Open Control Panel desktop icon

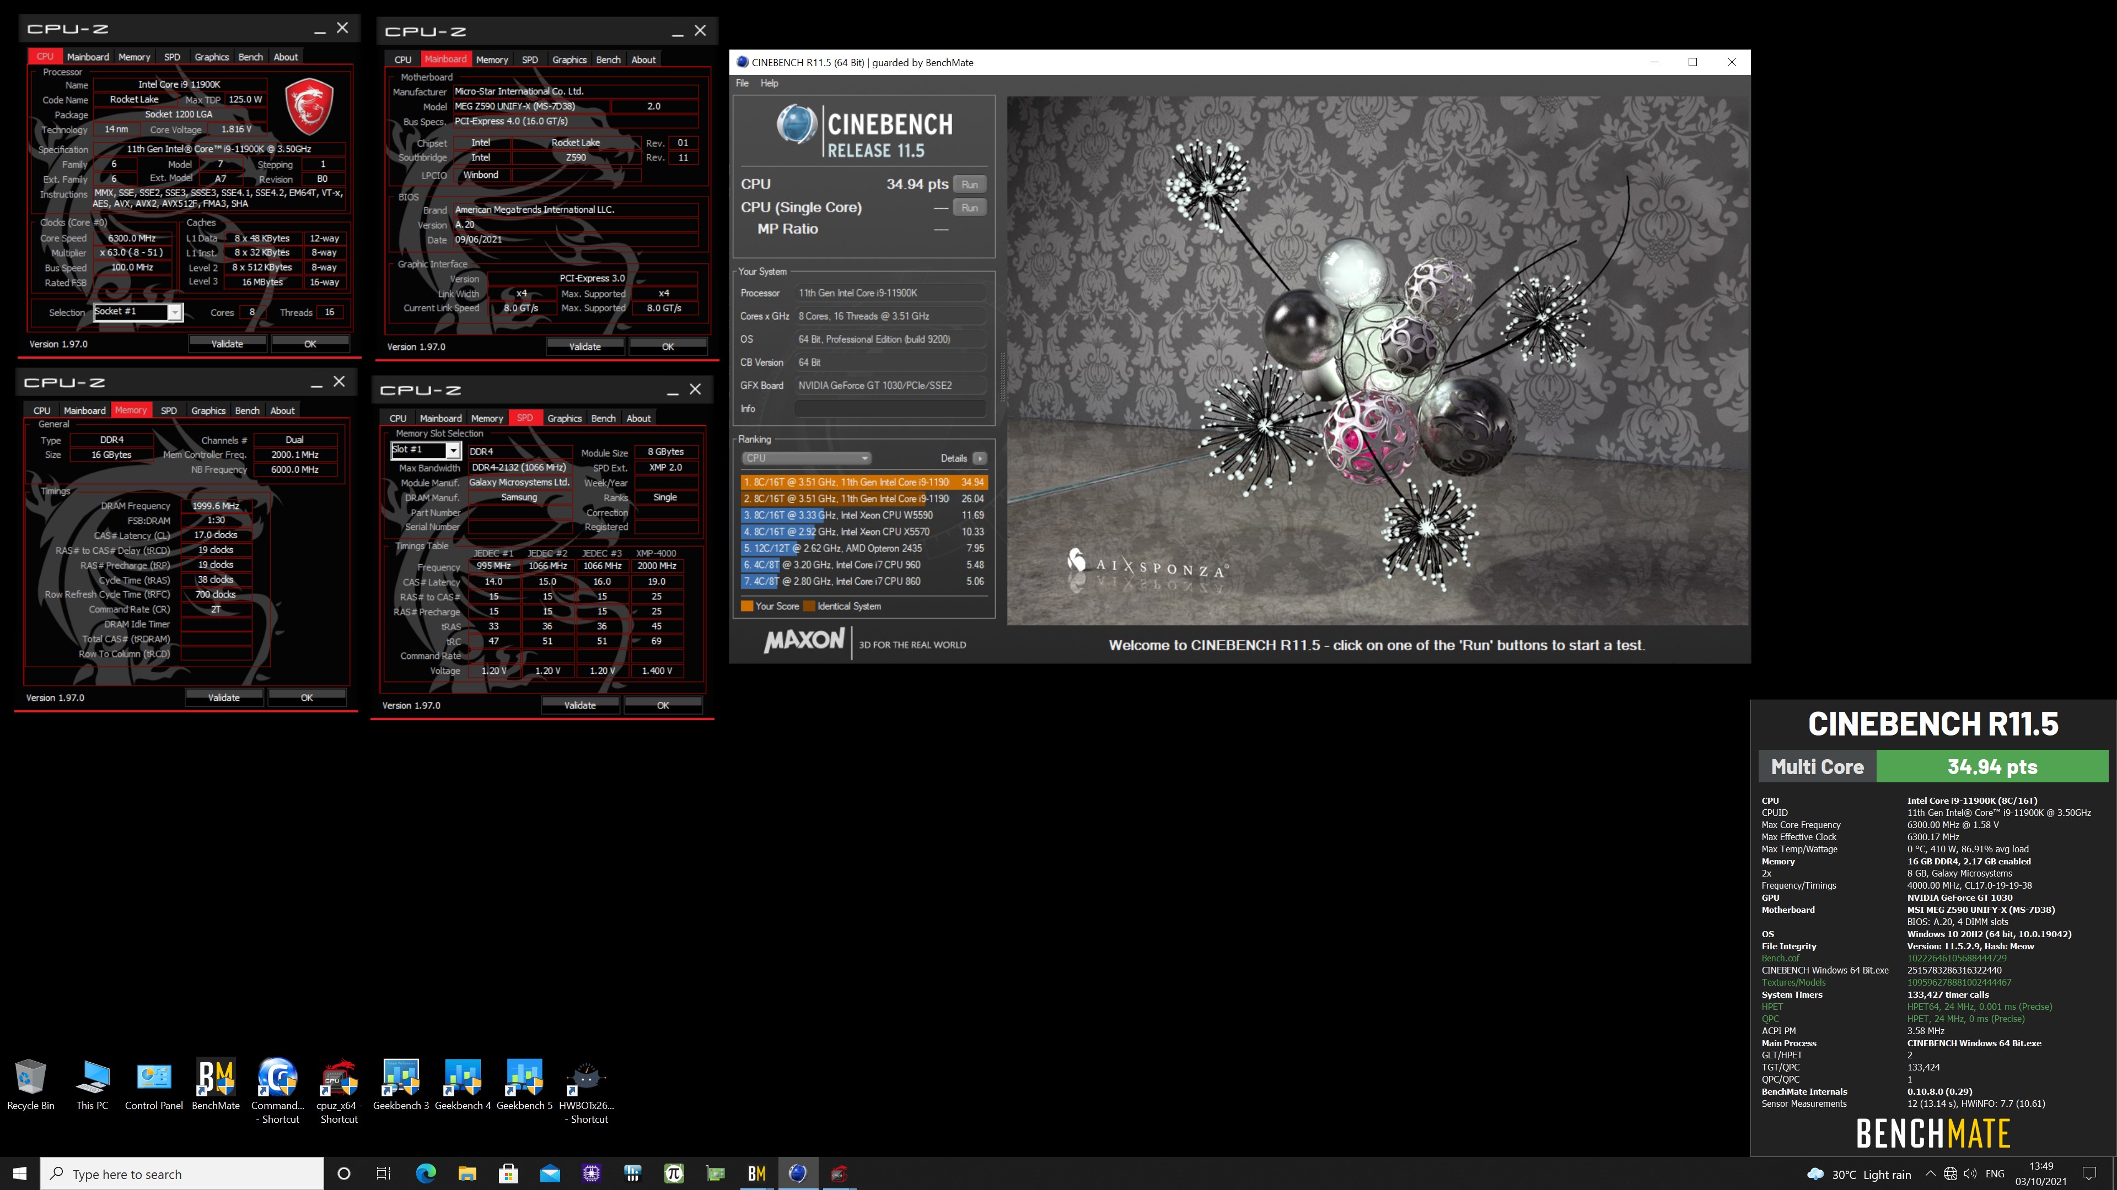point(154,1085)
